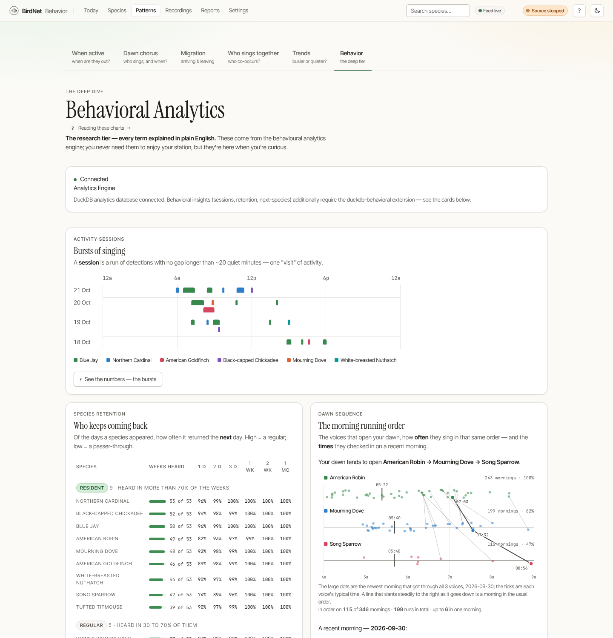
Task: Expand See the numbers — the bursts
Action: click(118, 379)
